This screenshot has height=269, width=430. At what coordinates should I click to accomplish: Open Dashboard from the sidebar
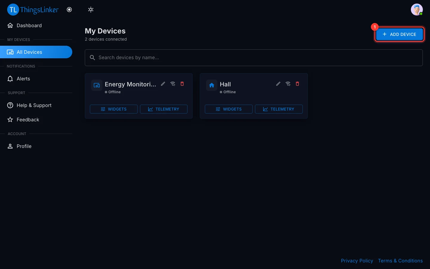tap(36, 25)
